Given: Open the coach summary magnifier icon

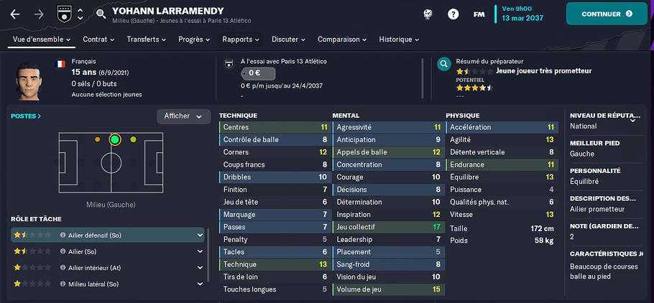Looking at the screenshot, I should tap(444, 64).
